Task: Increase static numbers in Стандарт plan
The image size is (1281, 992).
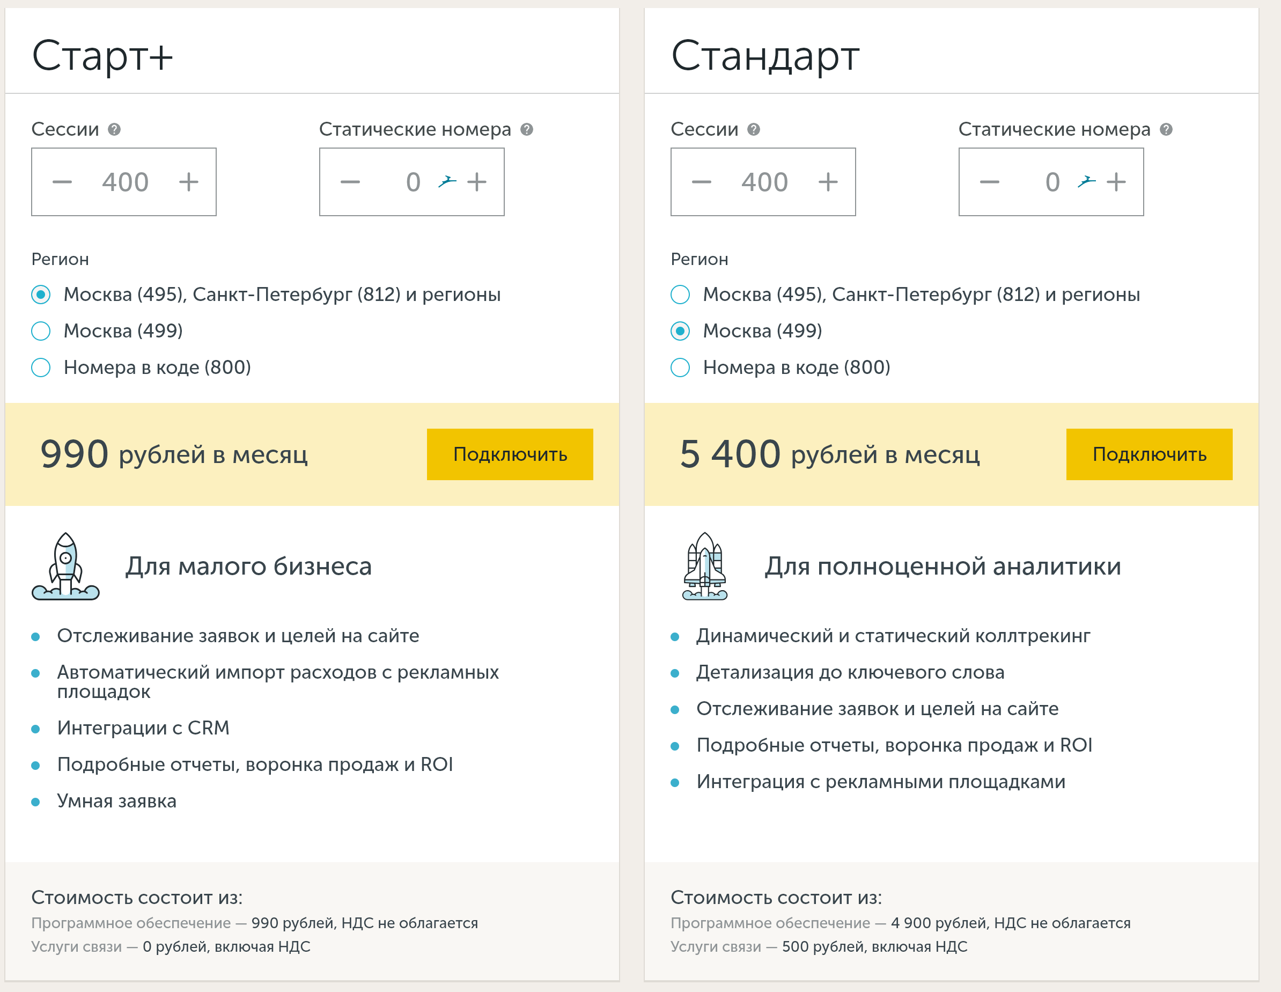Action: tap(1116, 182)
